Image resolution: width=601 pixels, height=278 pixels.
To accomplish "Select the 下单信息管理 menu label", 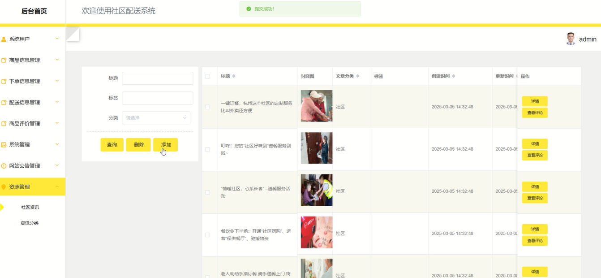I will pyautogui.click(x=25, y=81).
